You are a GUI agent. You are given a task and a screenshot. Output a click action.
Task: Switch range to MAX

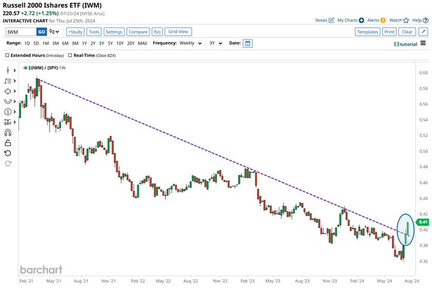[142, 43]
